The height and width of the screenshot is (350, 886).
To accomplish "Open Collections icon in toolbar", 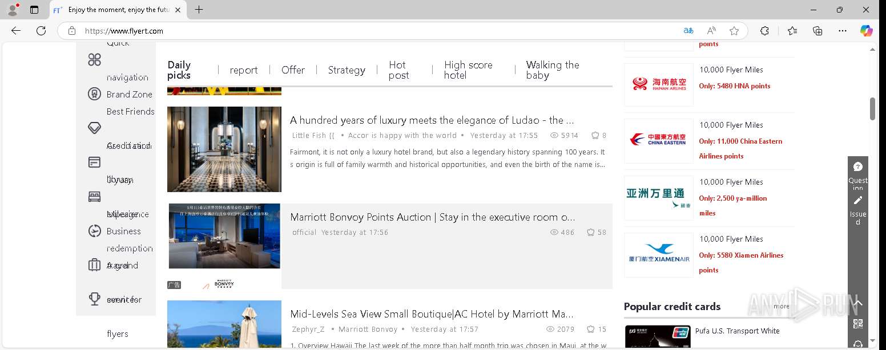I will point(817,31).
